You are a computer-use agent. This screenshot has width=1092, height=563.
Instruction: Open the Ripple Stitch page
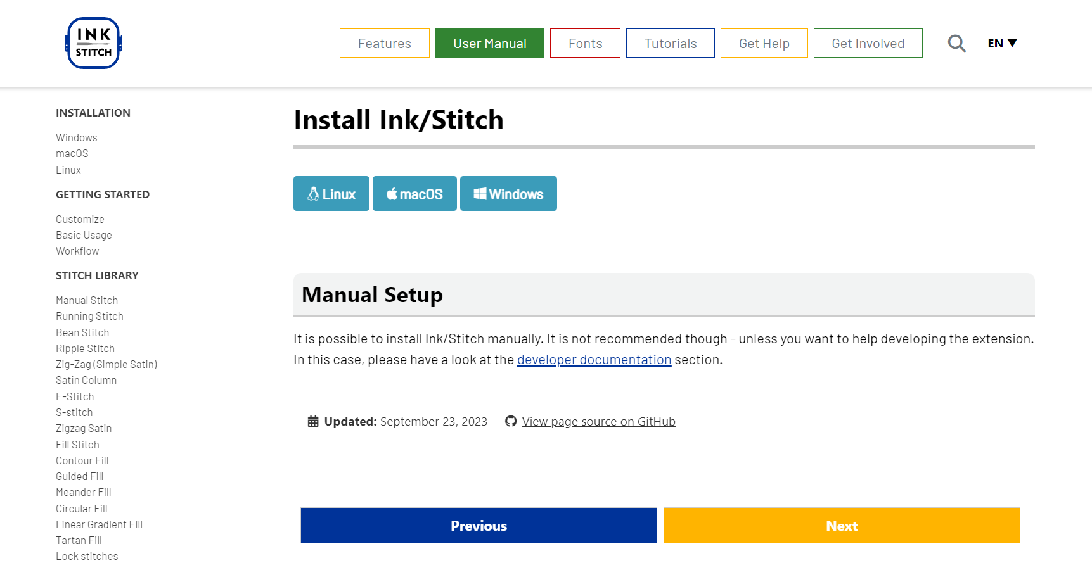coord(85,348)
